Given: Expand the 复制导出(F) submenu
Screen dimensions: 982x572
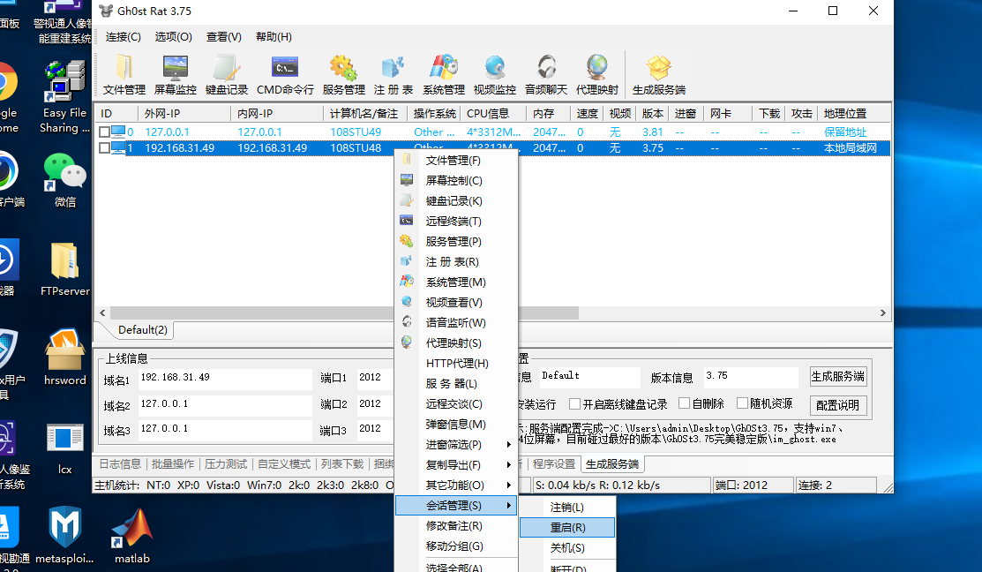Looking at the screenshot, I should (456, 465).
